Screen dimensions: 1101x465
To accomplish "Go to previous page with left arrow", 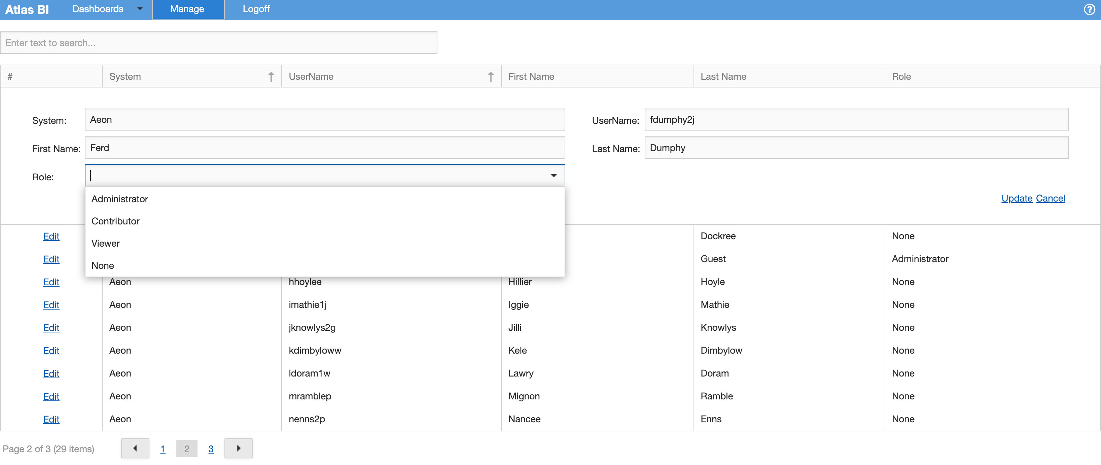I will point(135,448).
